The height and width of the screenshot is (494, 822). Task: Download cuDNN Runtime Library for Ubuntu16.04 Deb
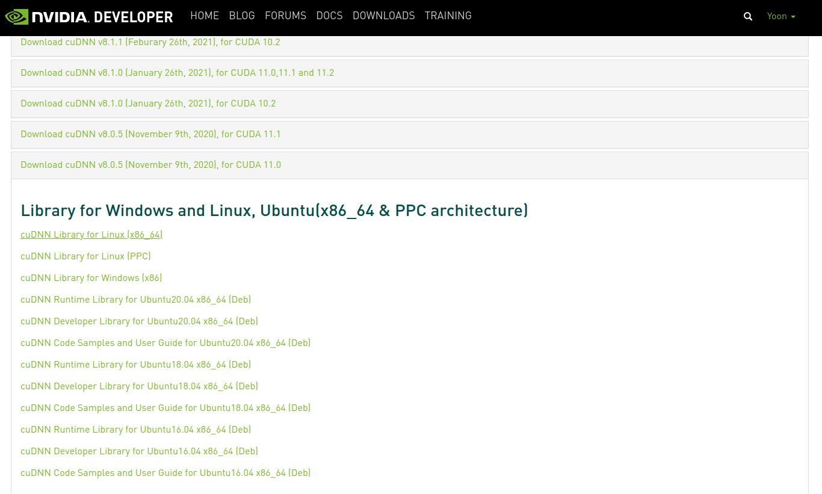point(135,430)
